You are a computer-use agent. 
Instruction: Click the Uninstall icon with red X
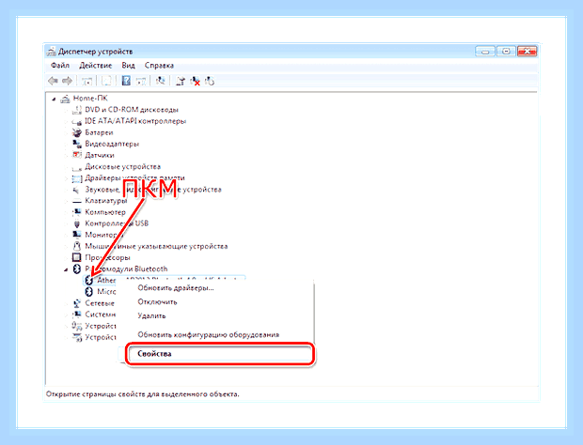(x=196, y=81)
